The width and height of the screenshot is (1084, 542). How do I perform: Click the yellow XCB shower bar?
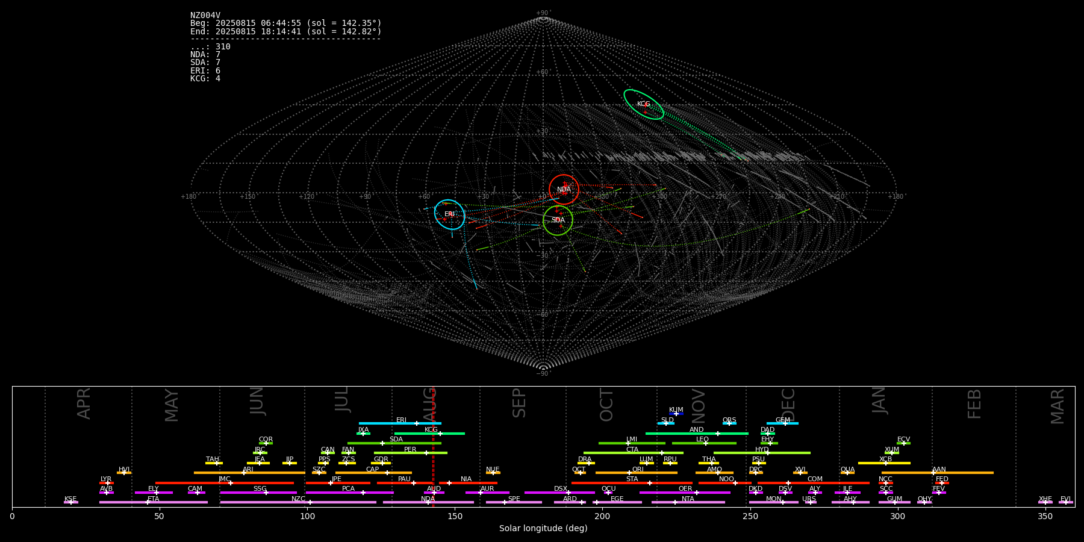click(x=884, y=463)
